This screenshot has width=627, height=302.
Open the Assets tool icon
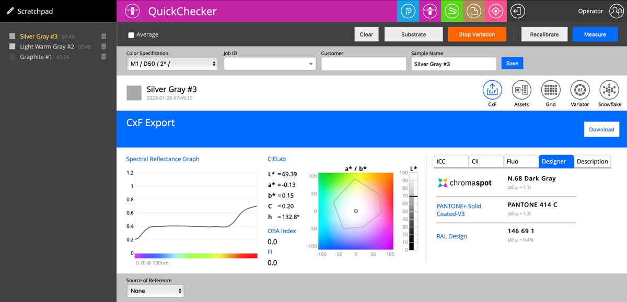click(521, 90)
